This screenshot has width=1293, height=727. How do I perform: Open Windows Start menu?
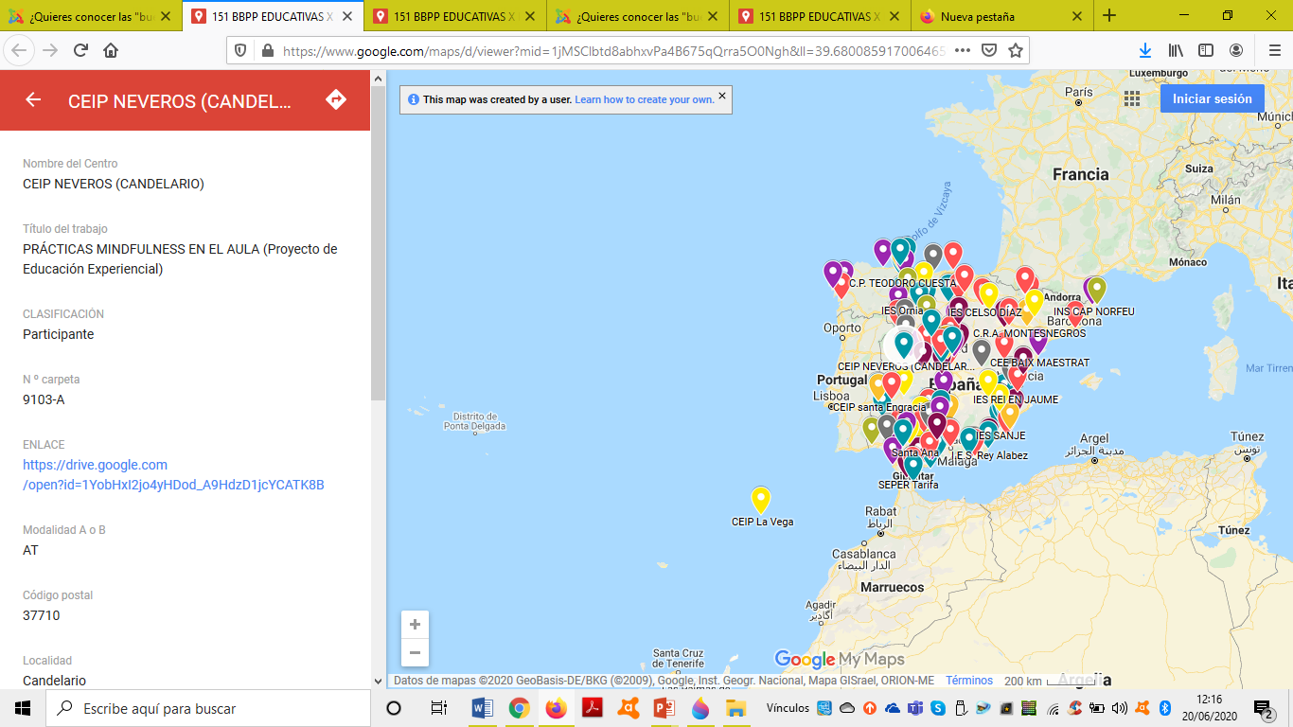[23, 708]
